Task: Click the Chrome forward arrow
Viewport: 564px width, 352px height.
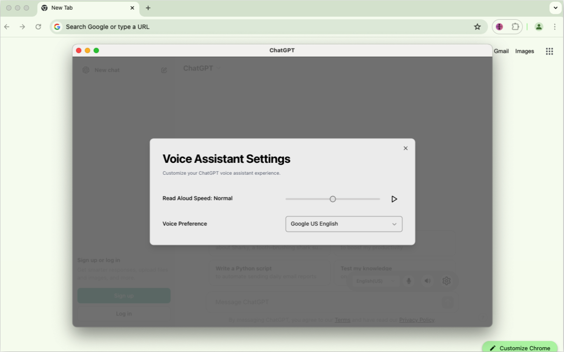Action: pos(22,27)
